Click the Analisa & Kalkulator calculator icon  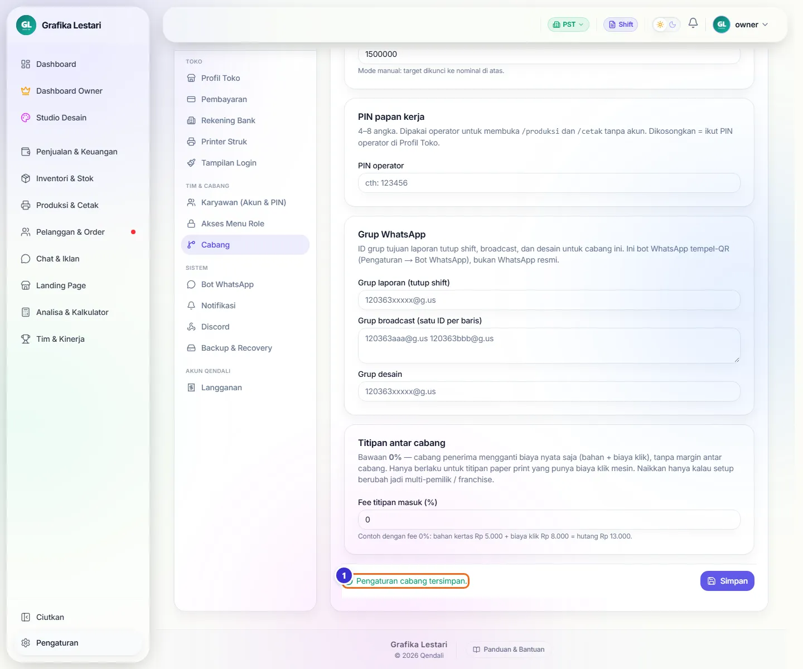[x=26, y=312]
